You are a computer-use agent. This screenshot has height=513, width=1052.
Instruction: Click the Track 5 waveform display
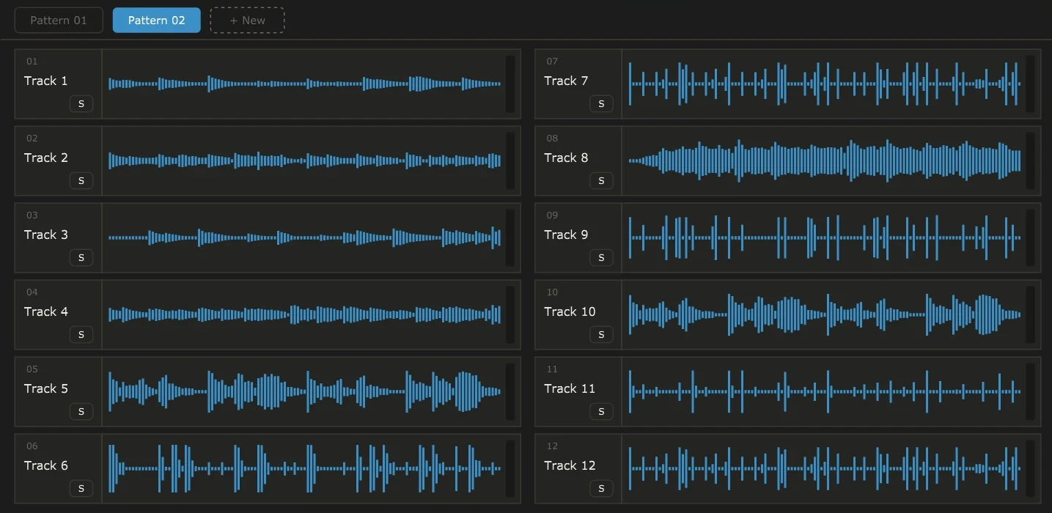[x=305, y=391]
